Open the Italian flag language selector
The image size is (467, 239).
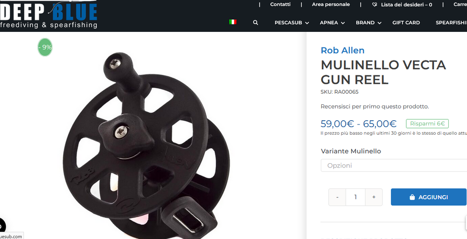click(233, 22)
